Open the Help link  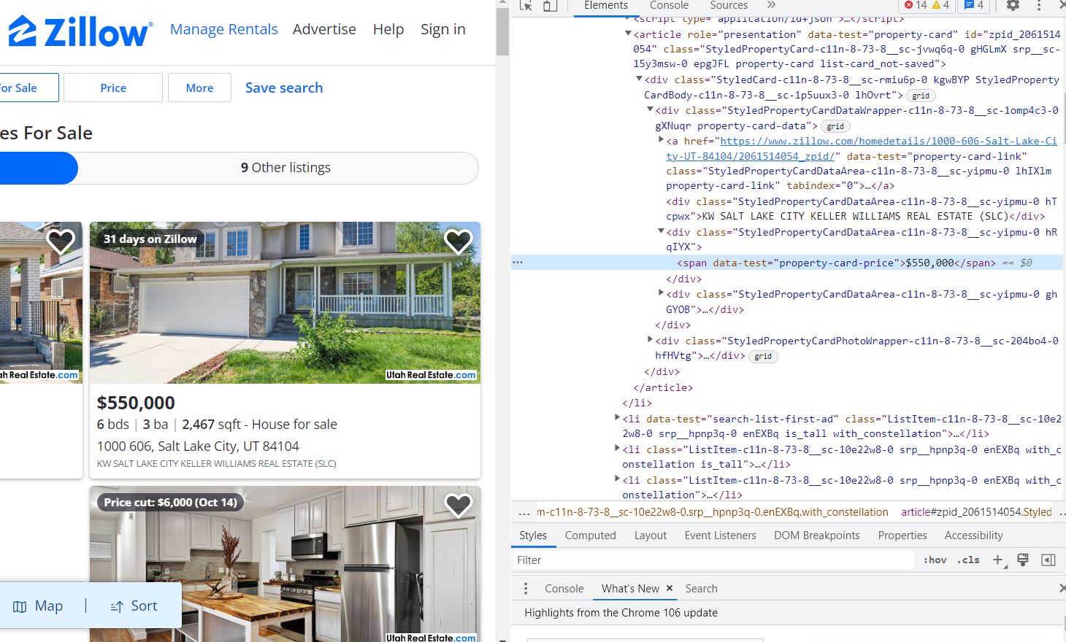(x=388, y=29)
